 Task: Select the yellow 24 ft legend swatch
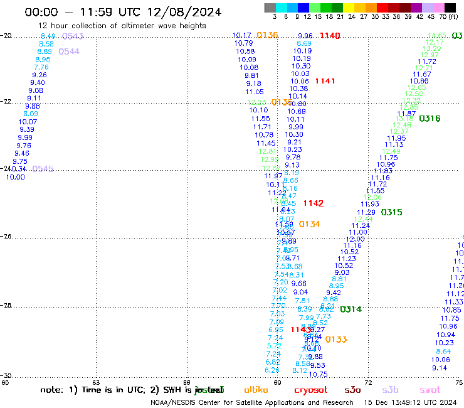tap(349, 8)
